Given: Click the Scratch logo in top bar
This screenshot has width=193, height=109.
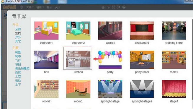Looking at the screenshot, I should 9,7.
